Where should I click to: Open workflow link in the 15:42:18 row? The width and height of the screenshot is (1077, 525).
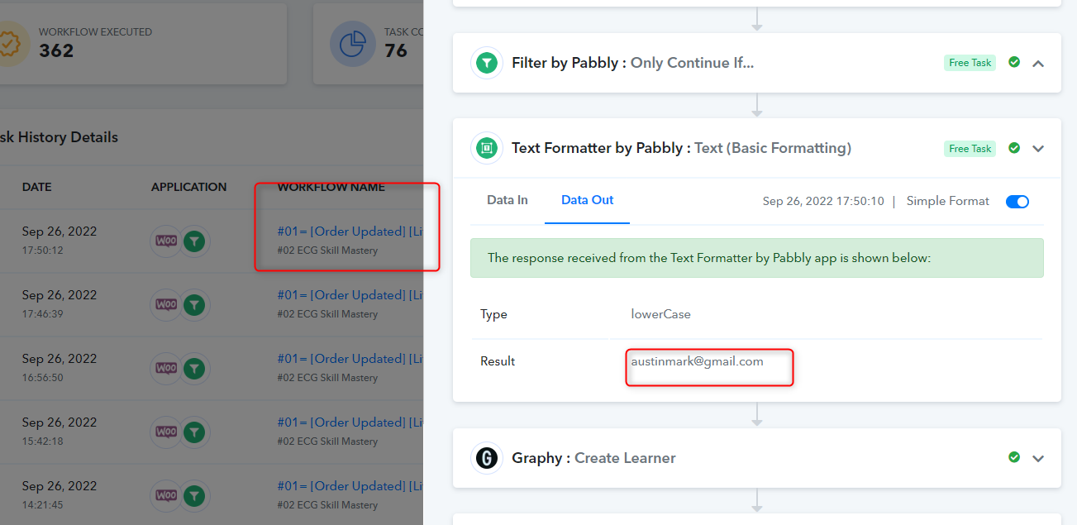(350, 422)
